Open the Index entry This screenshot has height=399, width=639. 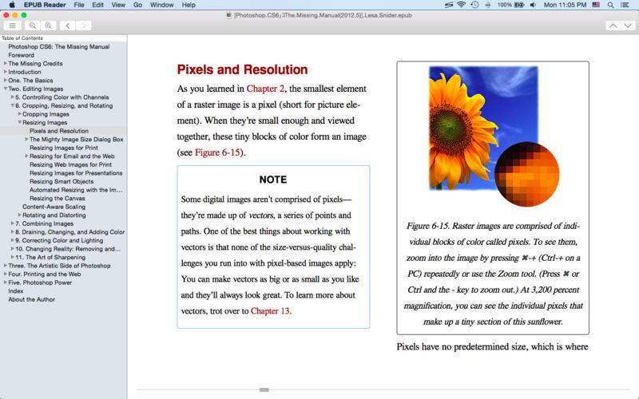[x=15, y=290]
